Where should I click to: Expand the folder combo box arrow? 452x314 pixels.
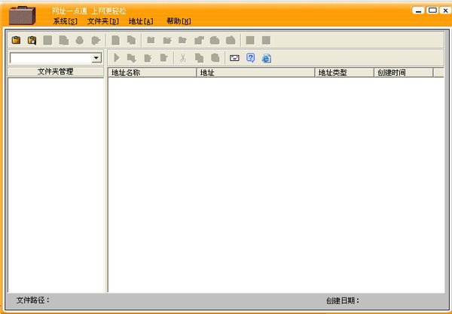[x=96, y=58]
